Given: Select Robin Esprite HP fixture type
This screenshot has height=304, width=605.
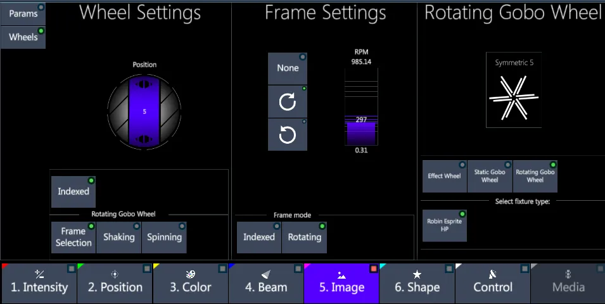Looking at the screenshot, I should click(445, 225).
